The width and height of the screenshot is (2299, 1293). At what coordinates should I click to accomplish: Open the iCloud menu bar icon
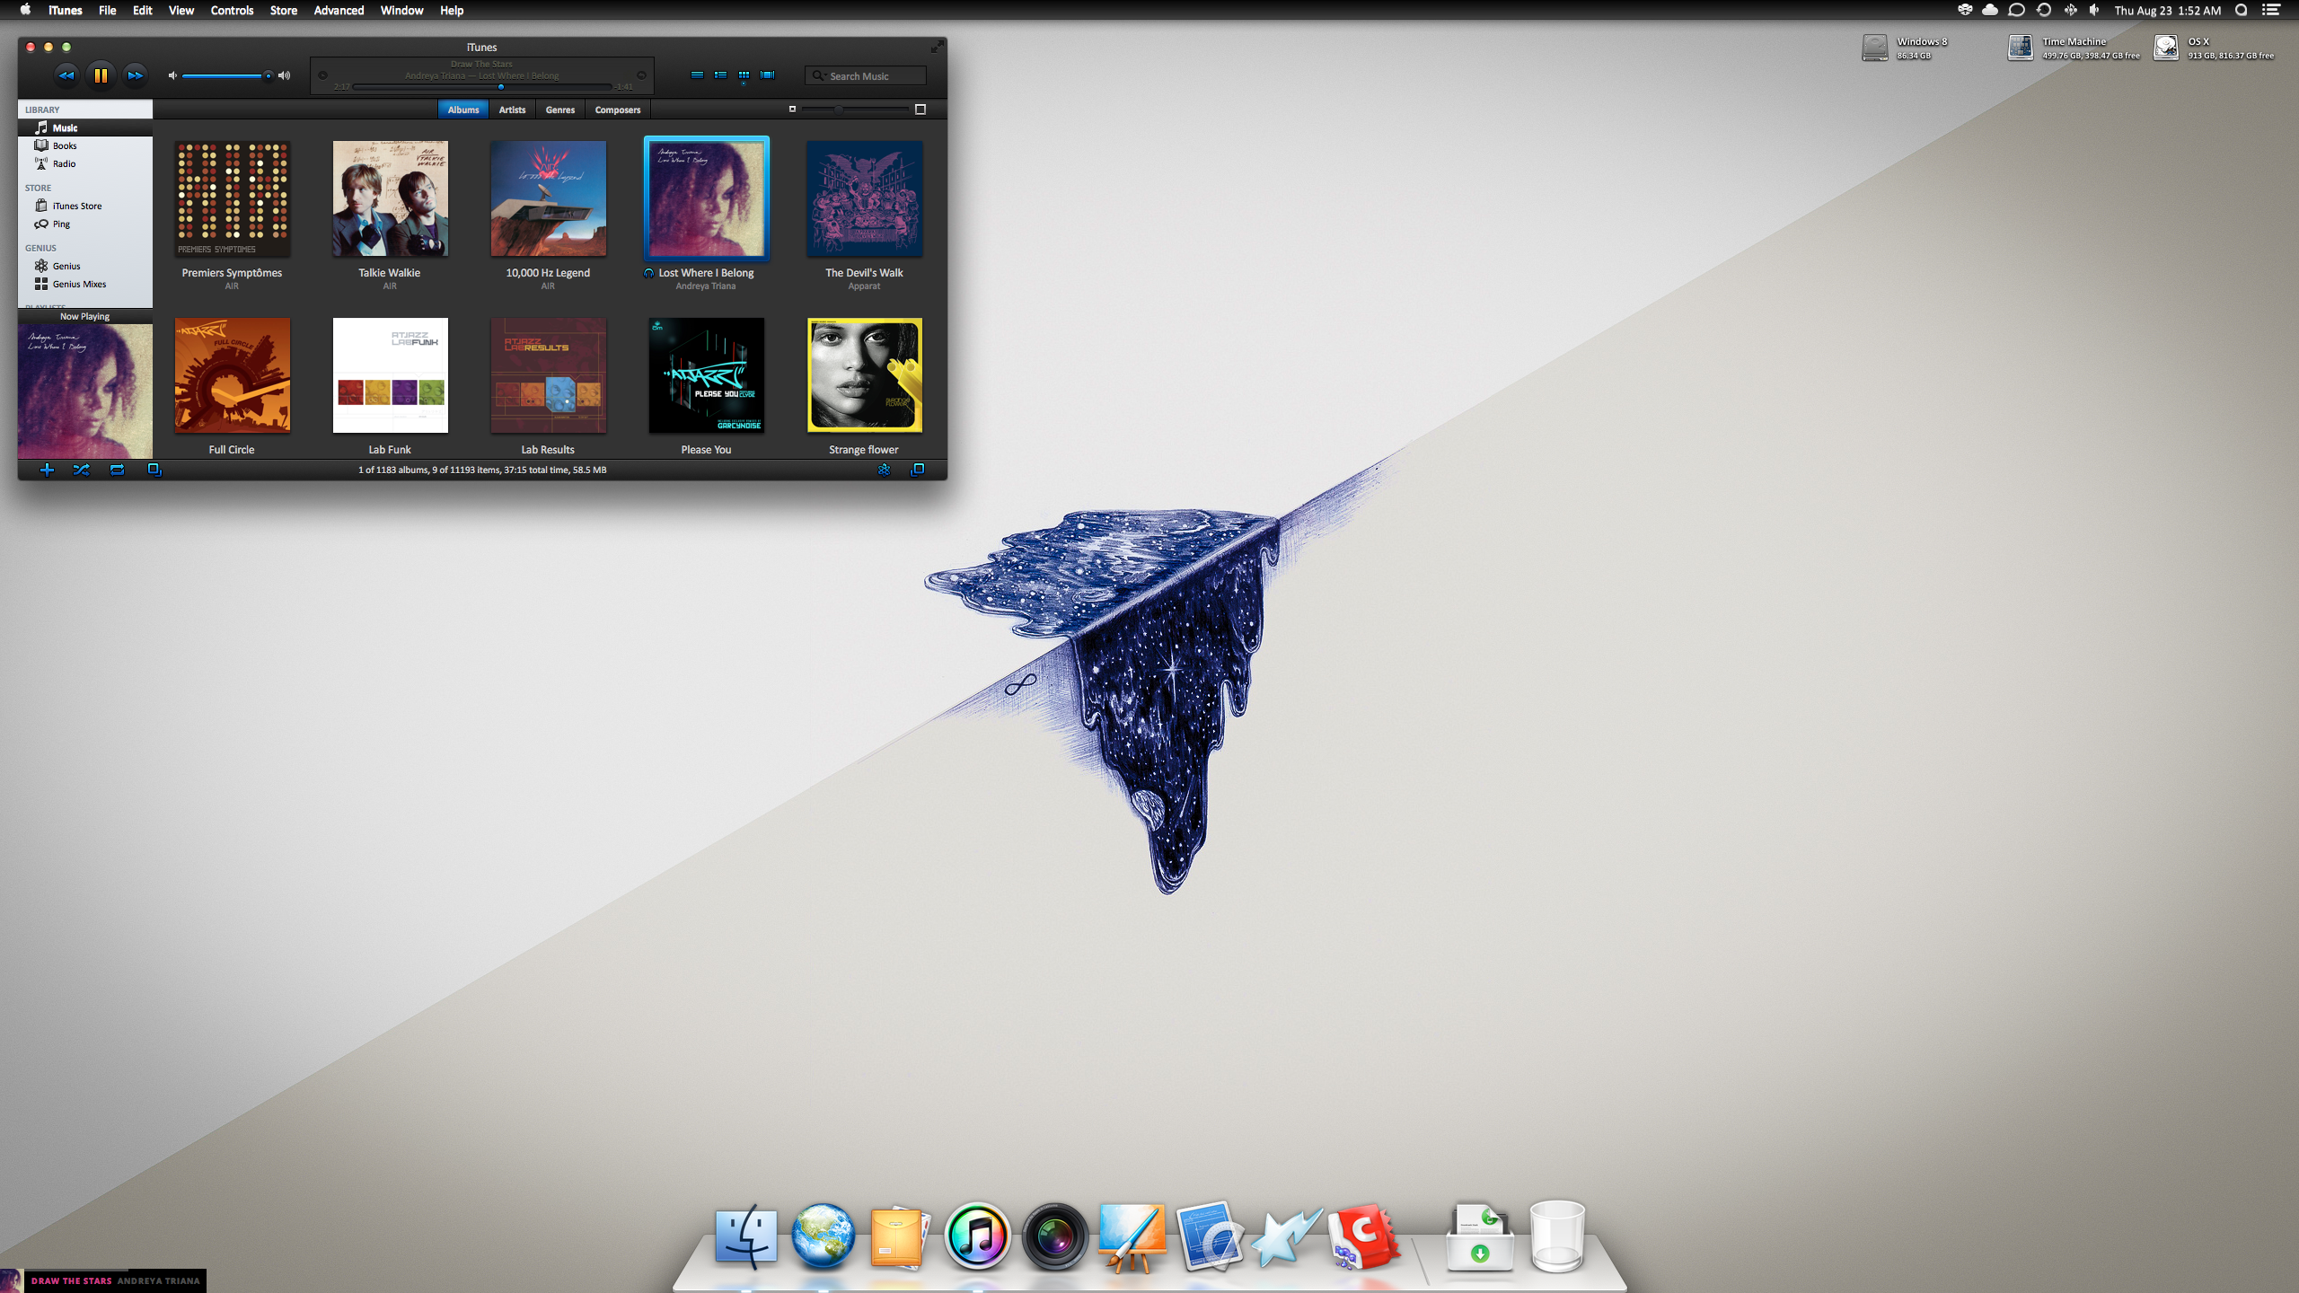tap(1990, 10)
